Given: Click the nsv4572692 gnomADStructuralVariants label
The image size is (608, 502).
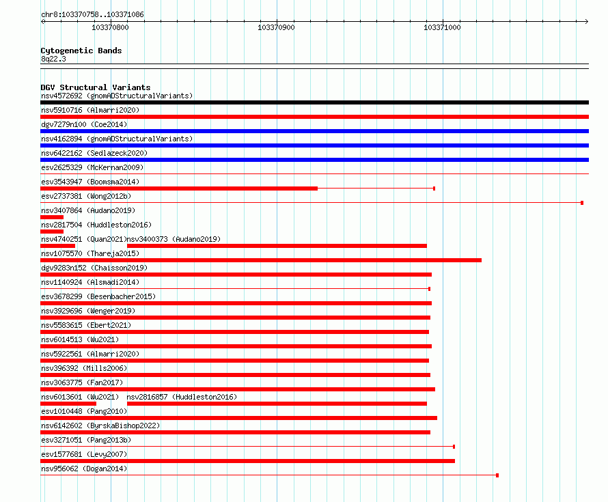Looking at the screenshot, I should [117, 96].
